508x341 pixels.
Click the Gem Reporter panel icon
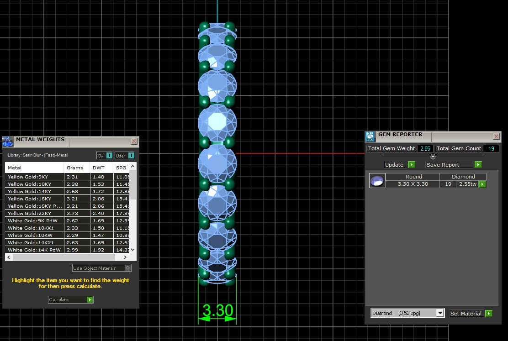click(x=370, y=136)
